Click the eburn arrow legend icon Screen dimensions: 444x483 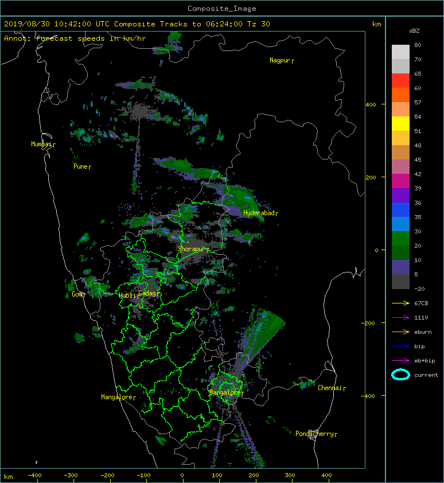click(x=400, y=332)
